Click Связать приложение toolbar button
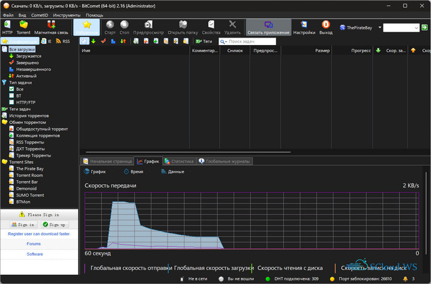Image resolution: width=431 pixels, height=284 pixels. [x=268, y=28]
